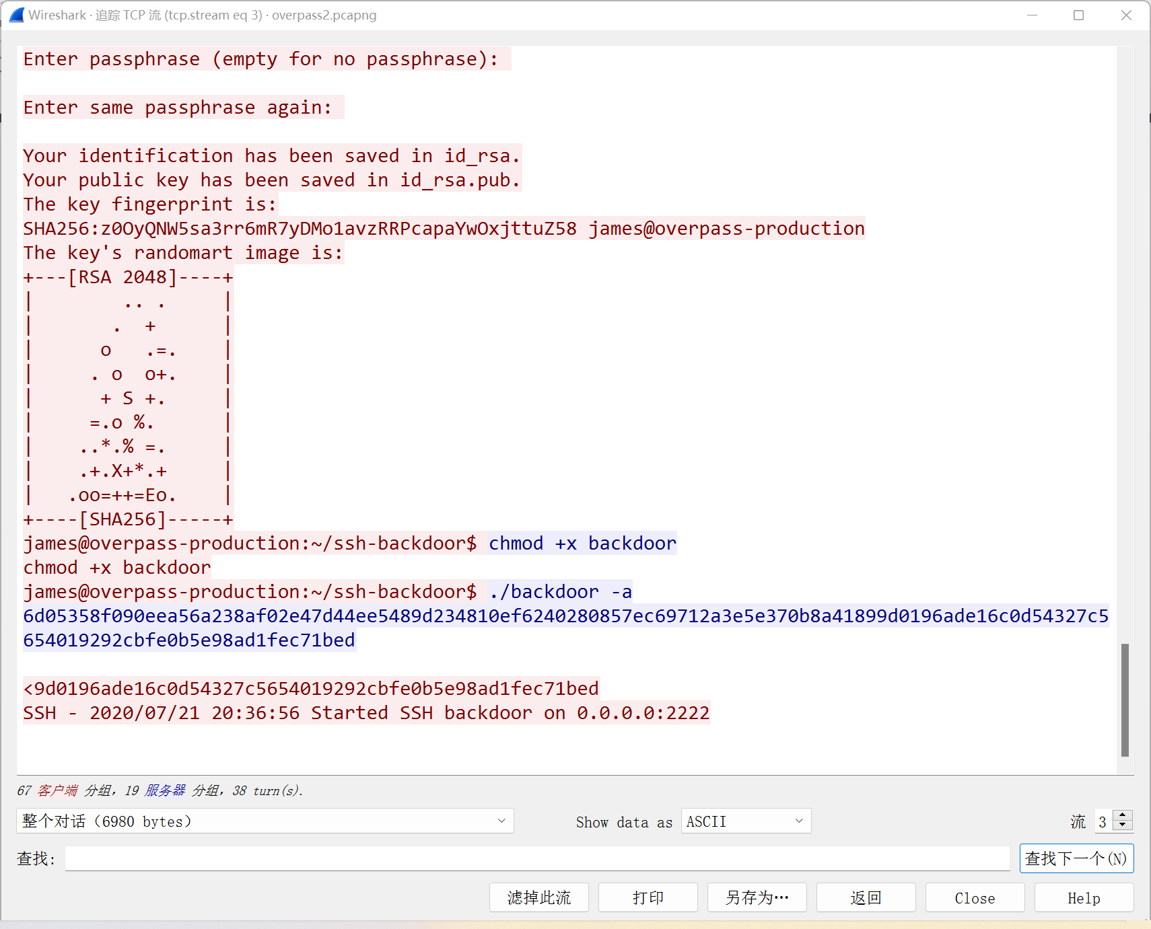Maximize the Follow TCP Stream window
The image size is (1151, 929).
pos(1078,15)
